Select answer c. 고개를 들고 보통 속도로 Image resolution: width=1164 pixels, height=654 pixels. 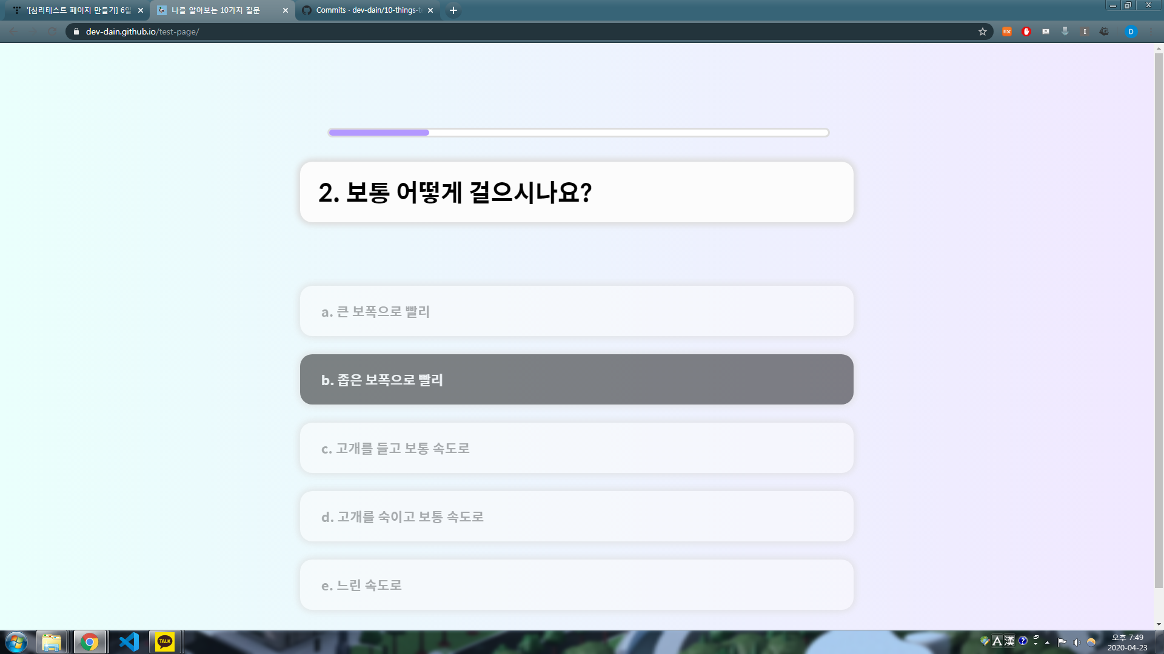click(576, 448)
